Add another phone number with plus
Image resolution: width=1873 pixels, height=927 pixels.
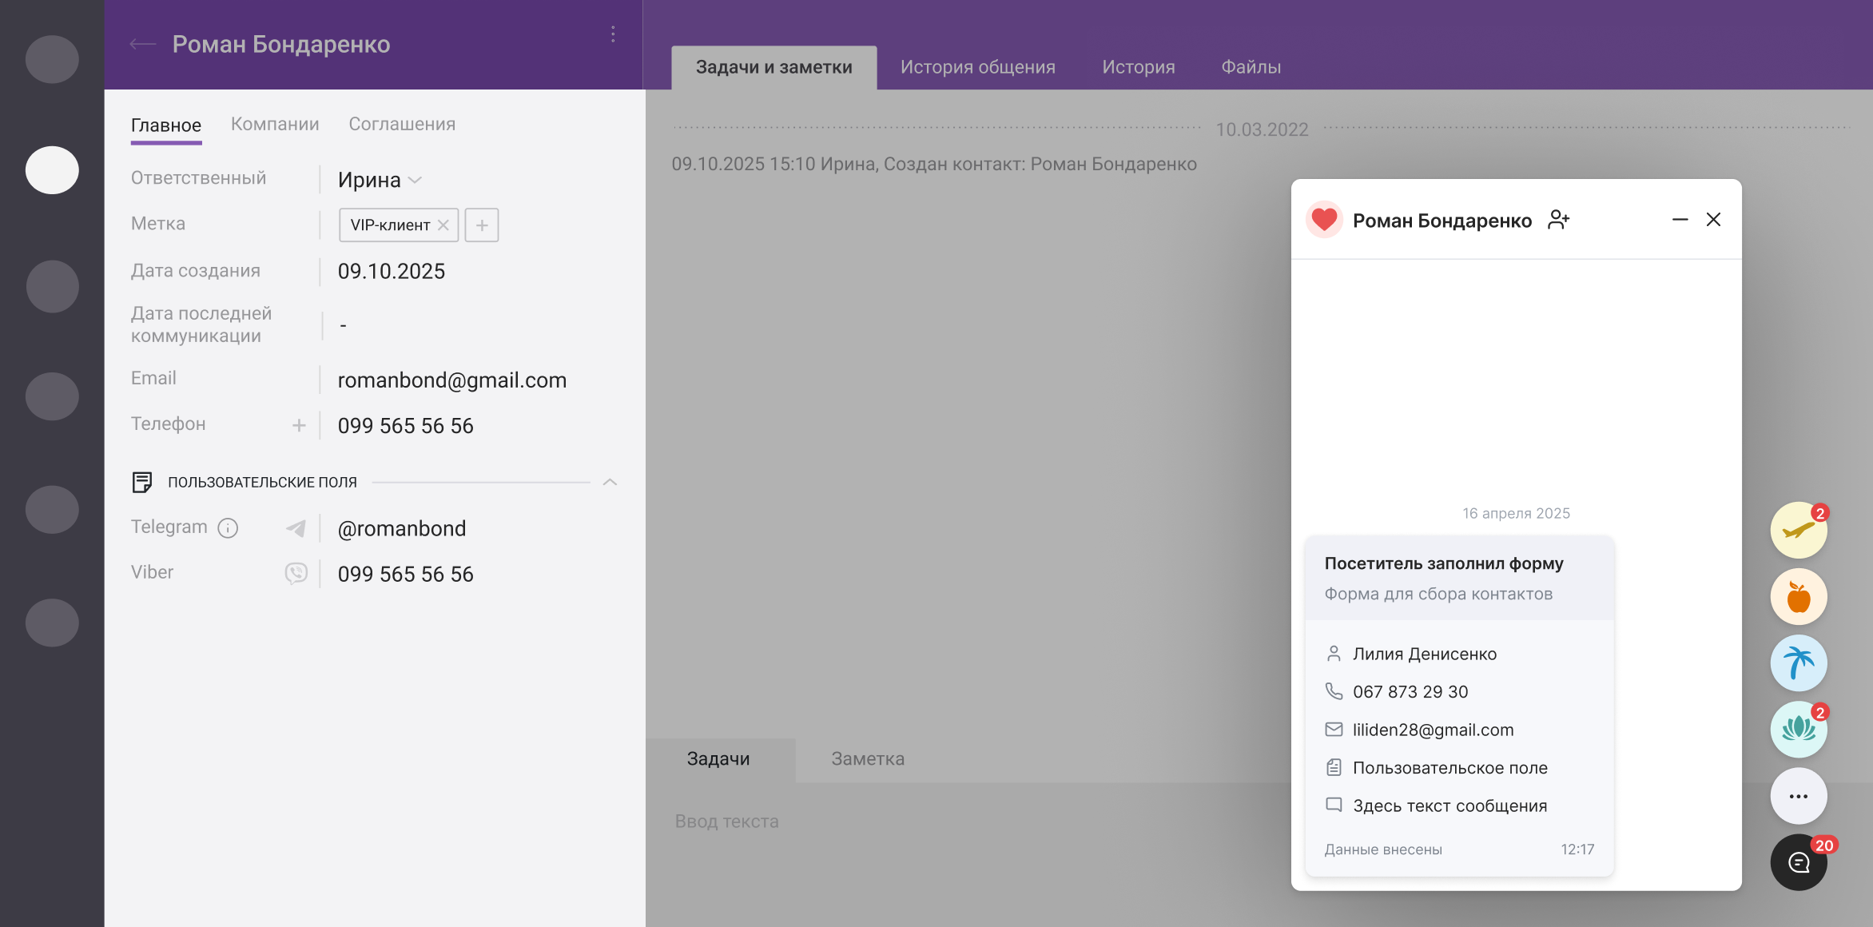299,425
